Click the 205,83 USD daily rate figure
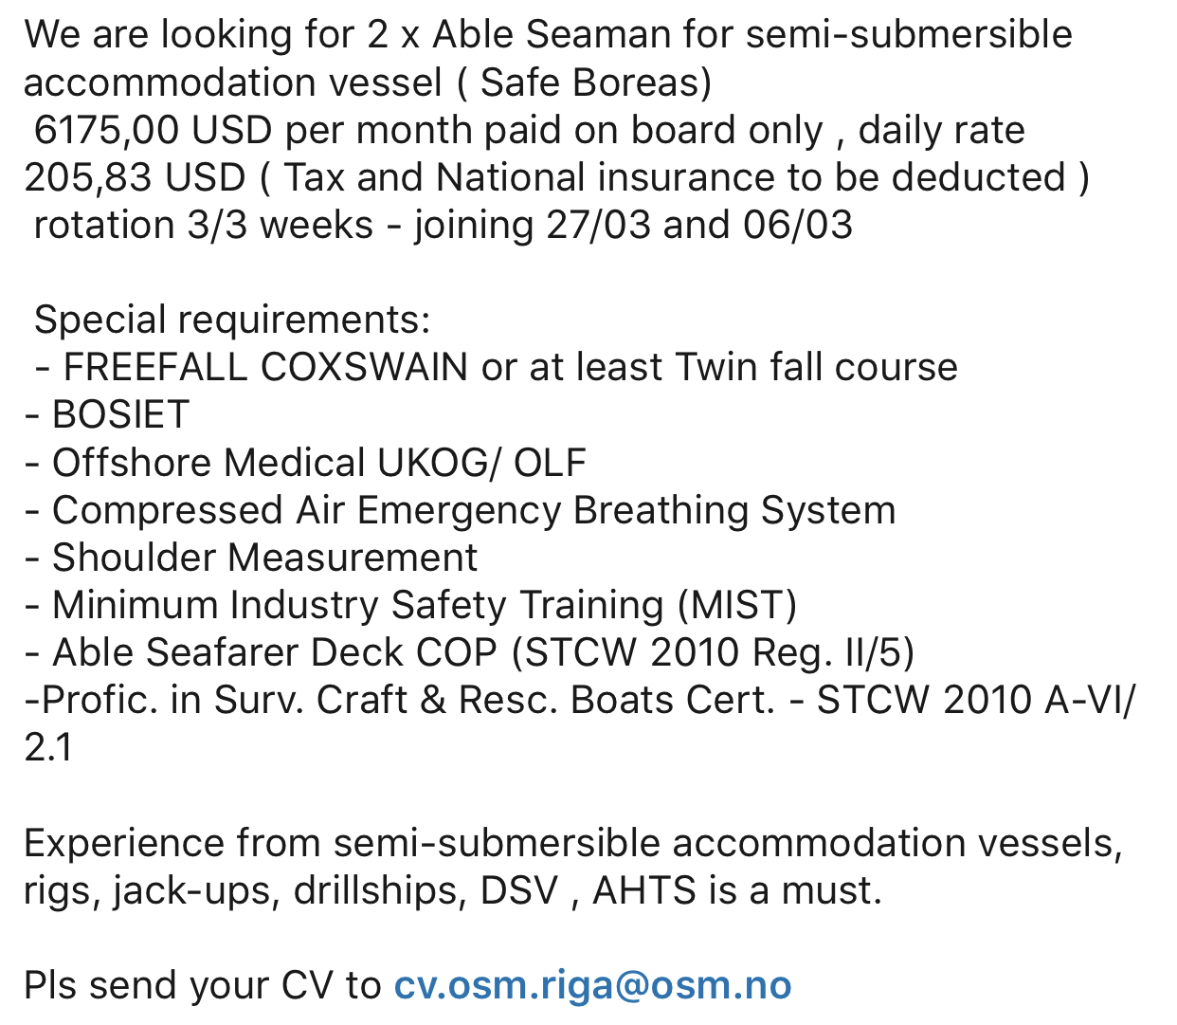The width and height of the screenshot is (1177, 1025). click(x=135, y=177)
